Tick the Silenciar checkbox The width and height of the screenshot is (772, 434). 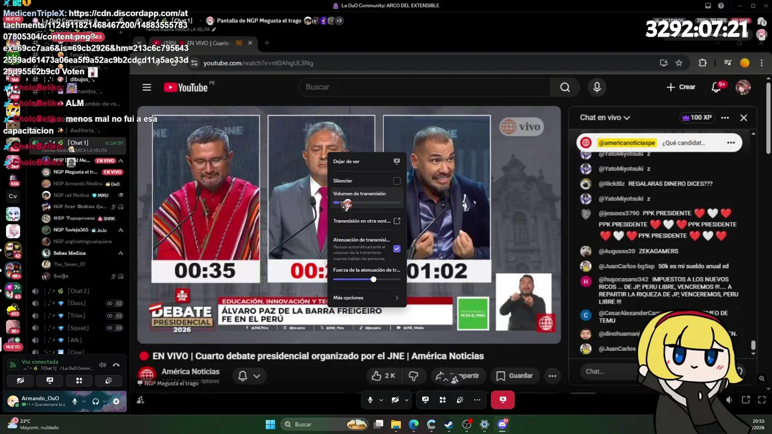(397, 181)
